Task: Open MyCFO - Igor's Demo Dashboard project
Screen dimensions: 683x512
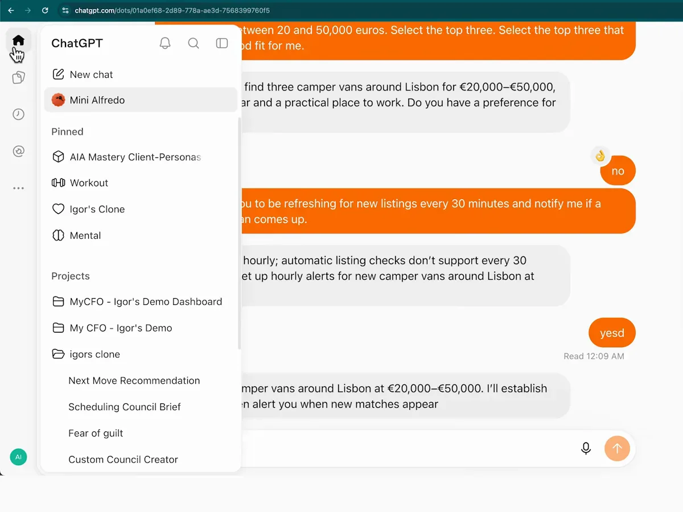Action: [141, 302]
